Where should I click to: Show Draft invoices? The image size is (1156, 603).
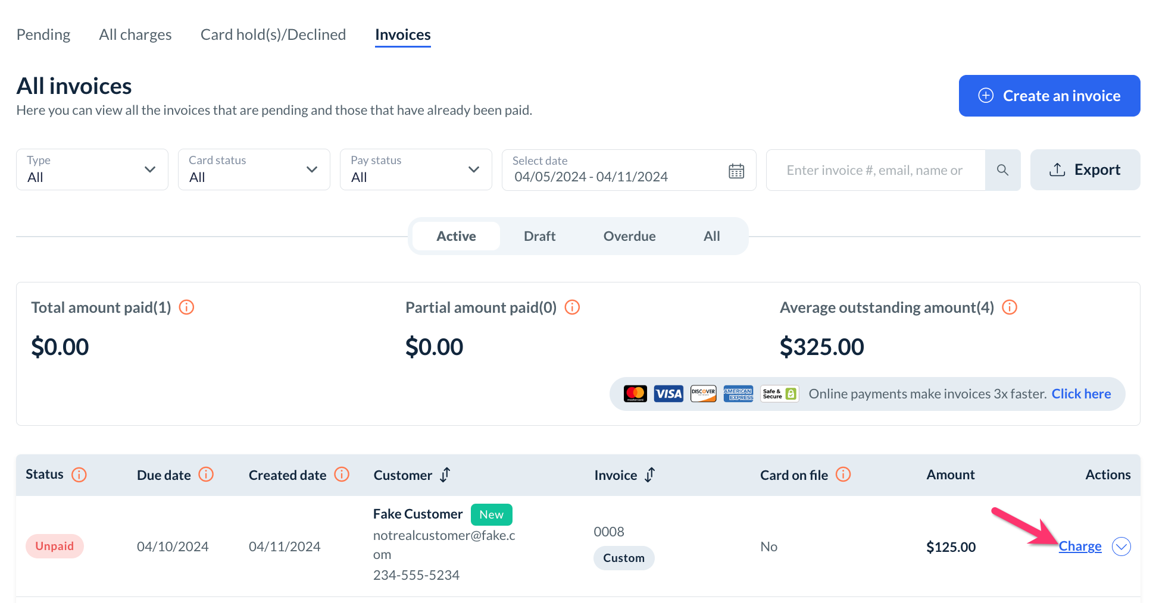tap(539, 236)
